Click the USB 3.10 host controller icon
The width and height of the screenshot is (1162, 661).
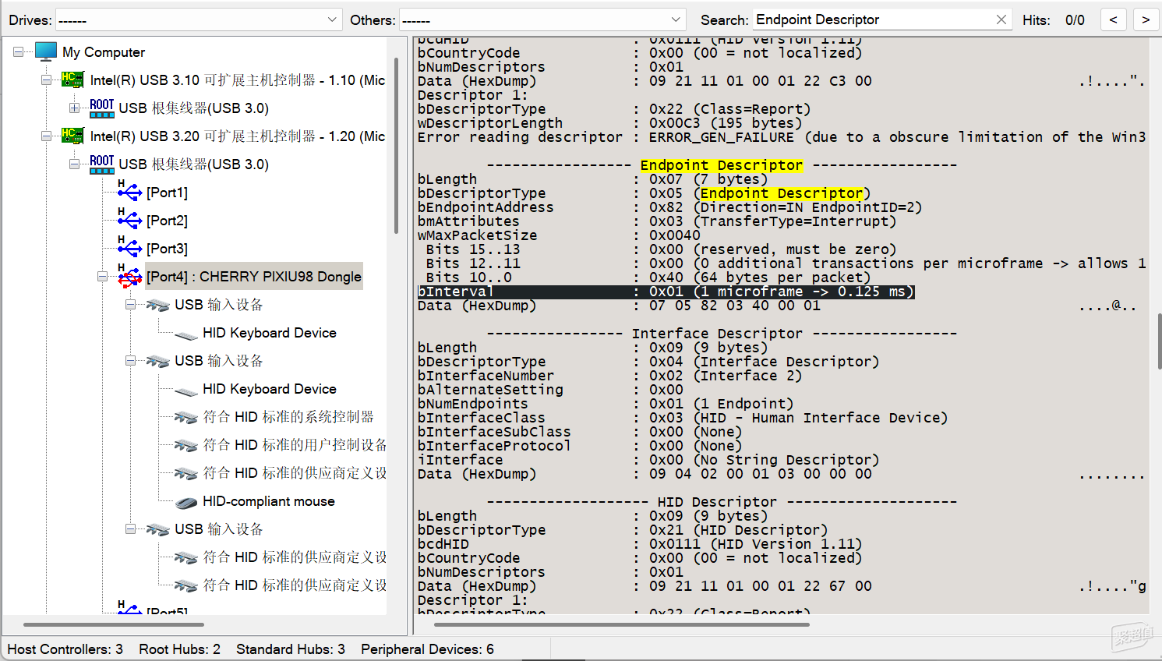pos(72,80)
